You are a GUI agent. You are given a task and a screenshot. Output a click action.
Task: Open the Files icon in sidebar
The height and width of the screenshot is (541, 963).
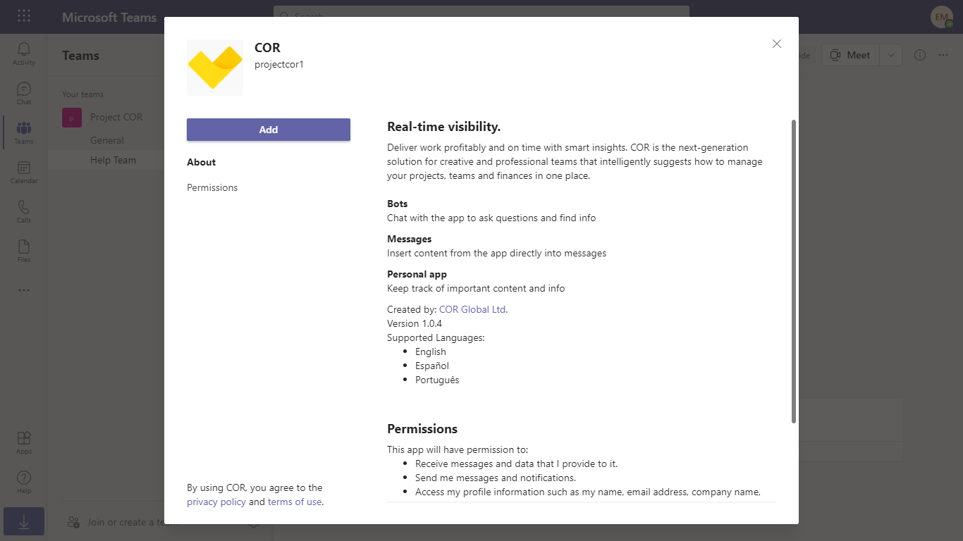pos(24,251)
